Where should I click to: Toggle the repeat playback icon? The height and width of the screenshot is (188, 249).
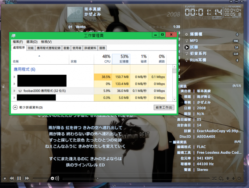(221, 179)
